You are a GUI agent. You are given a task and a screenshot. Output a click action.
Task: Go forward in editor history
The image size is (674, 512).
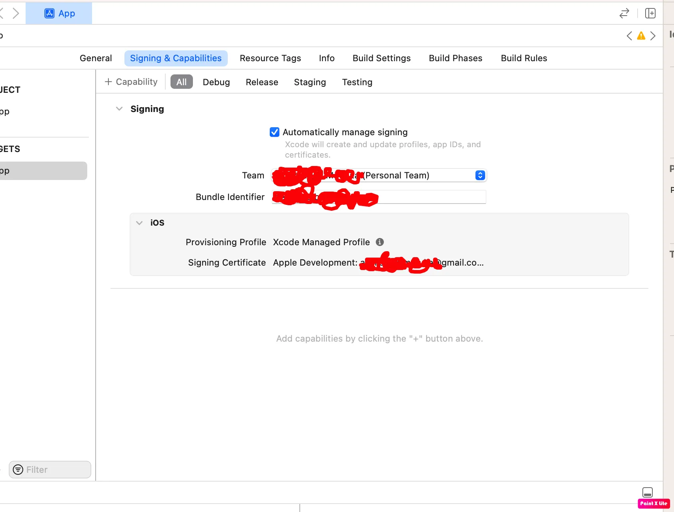click(x=16, y=14)
